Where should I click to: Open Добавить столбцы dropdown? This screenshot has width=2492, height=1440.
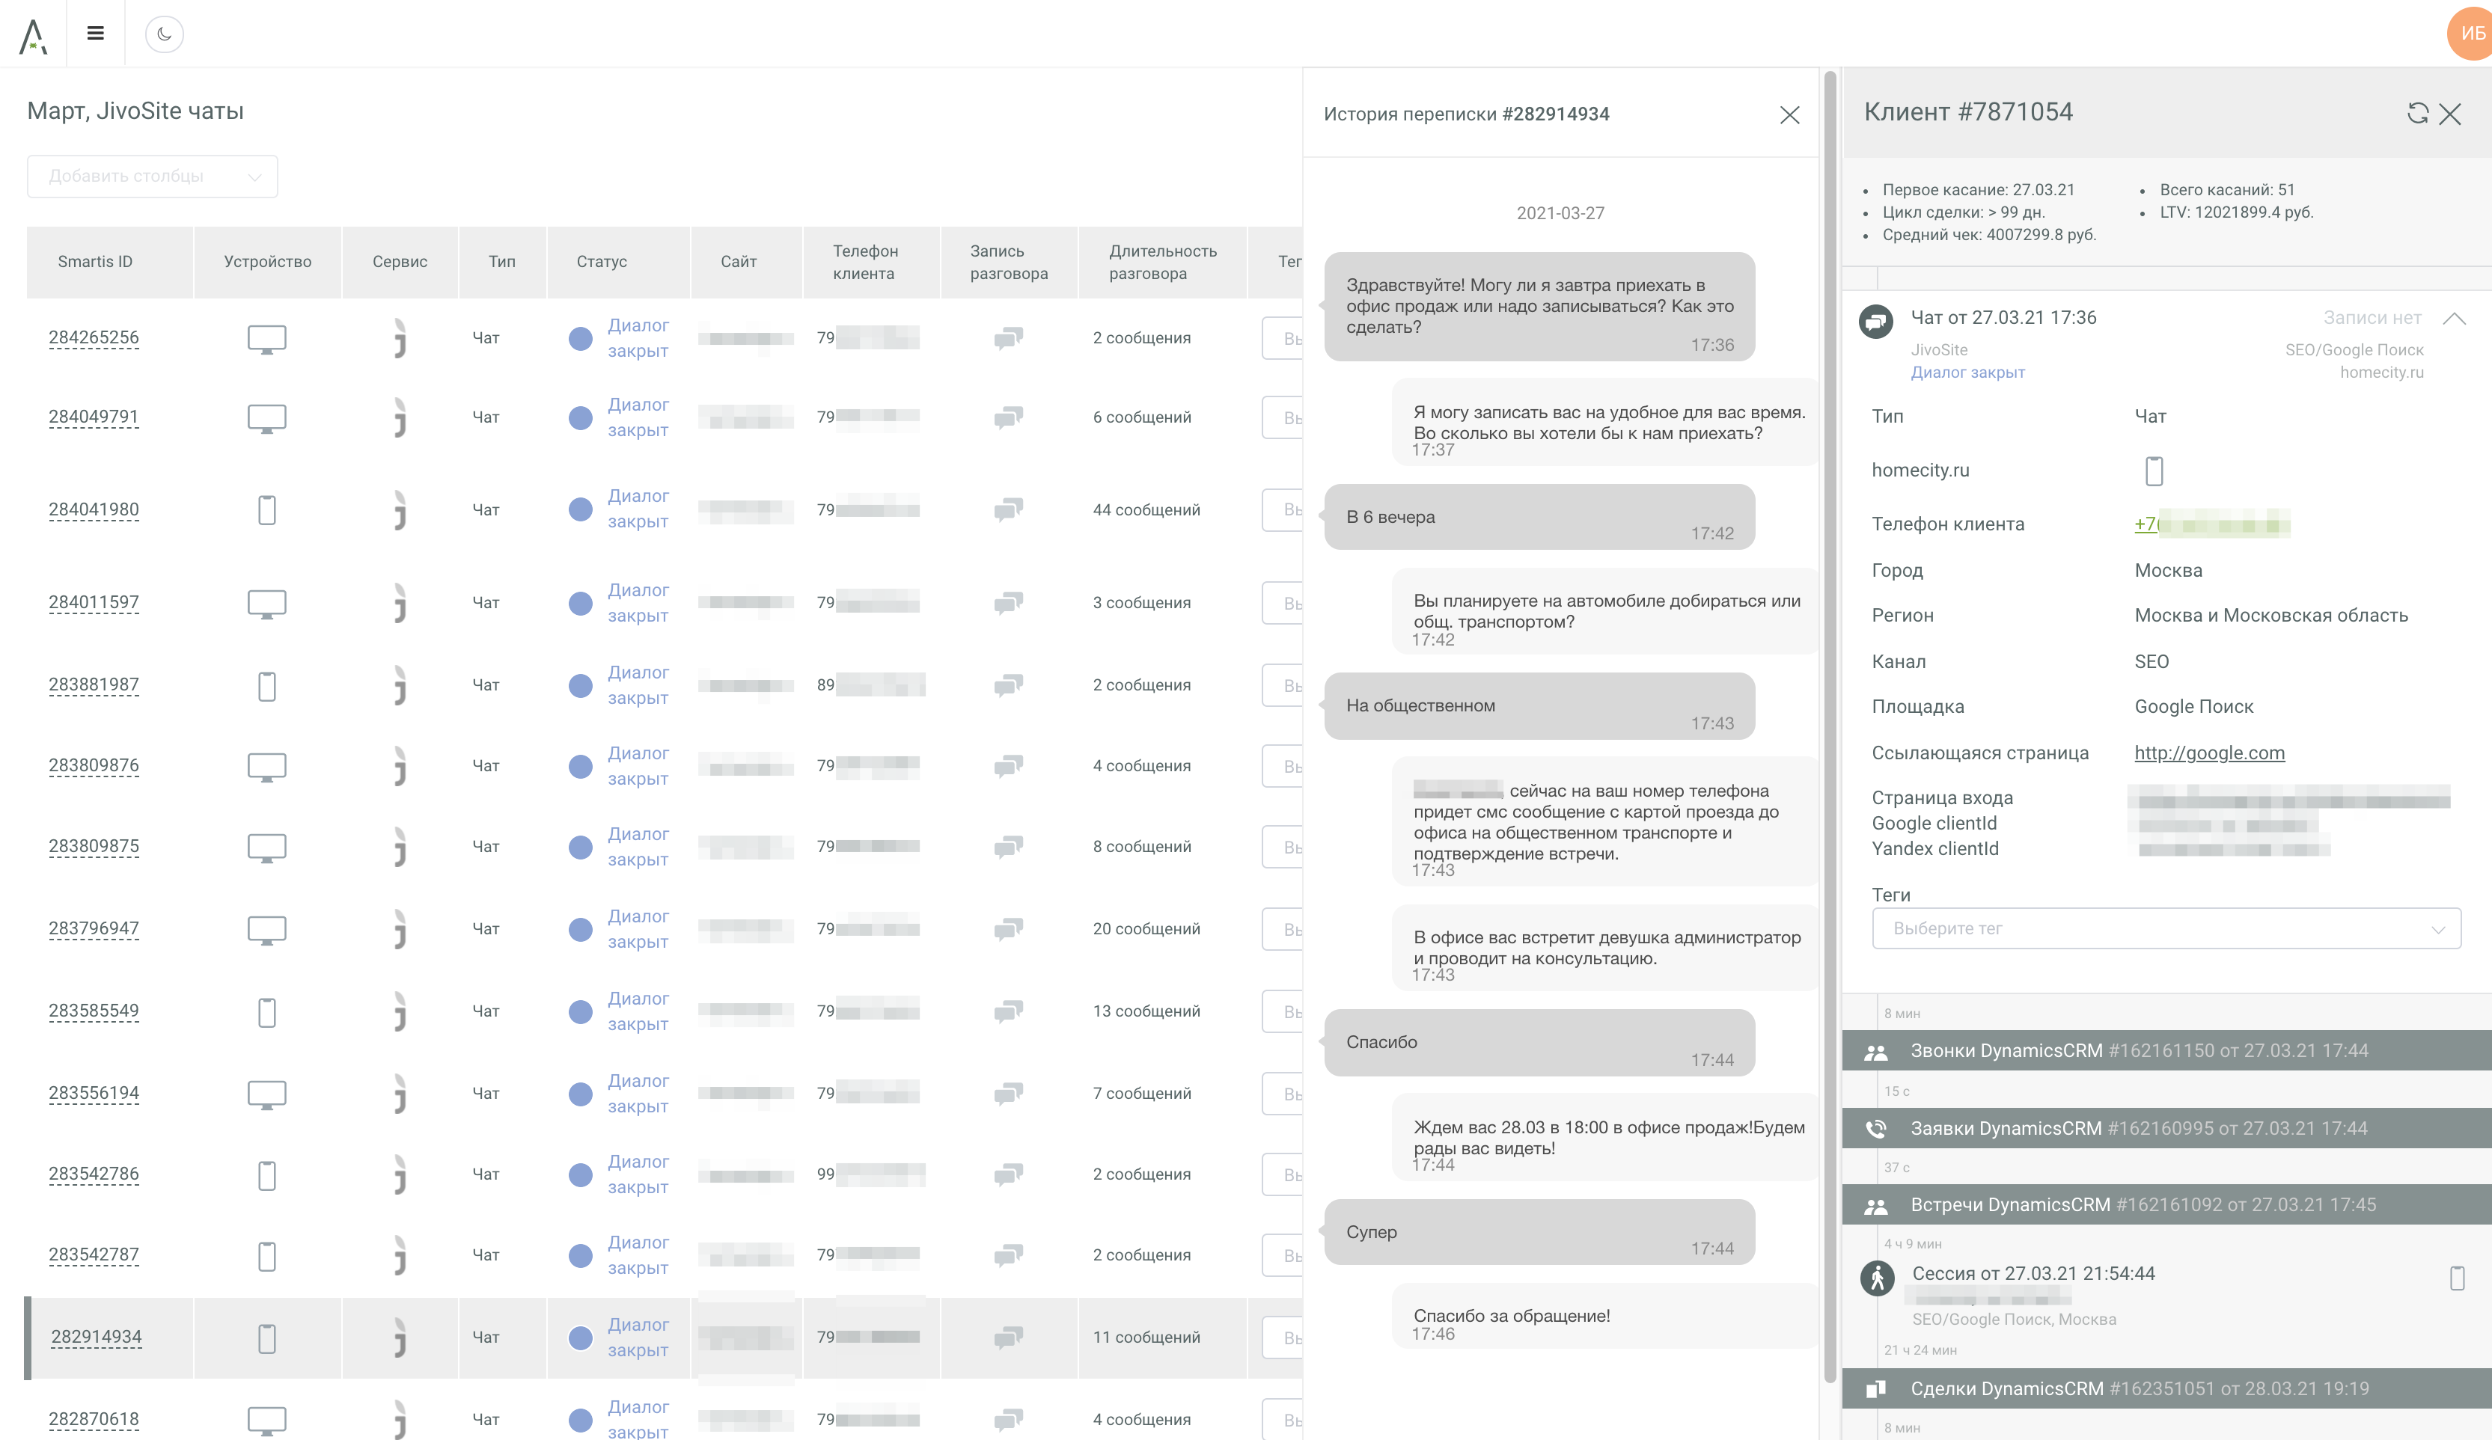pos(153,176)
